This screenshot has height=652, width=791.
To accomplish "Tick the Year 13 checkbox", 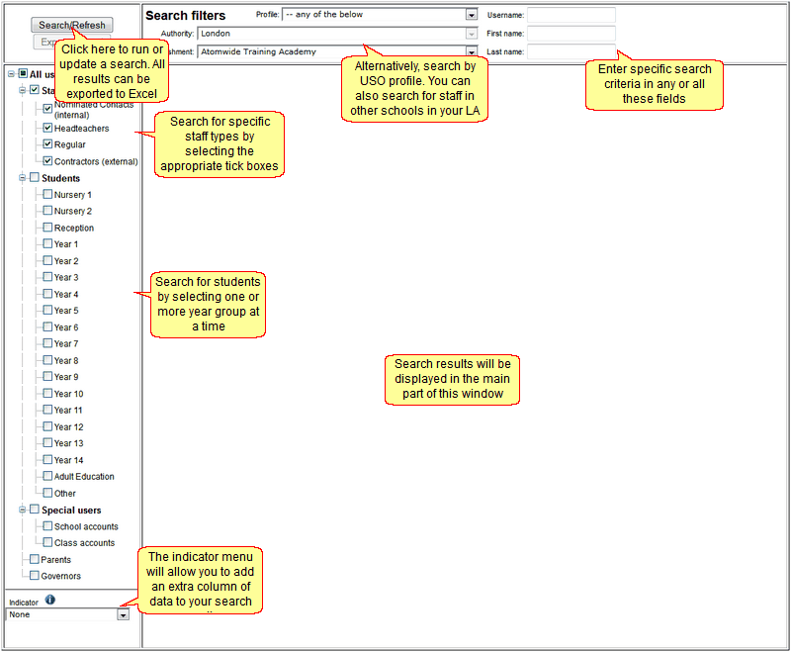I will coord(47,442).
